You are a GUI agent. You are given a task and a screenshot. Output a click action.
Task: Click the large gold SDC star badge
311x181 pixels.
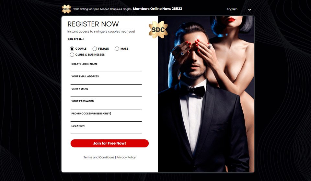[x=158, y=29]
